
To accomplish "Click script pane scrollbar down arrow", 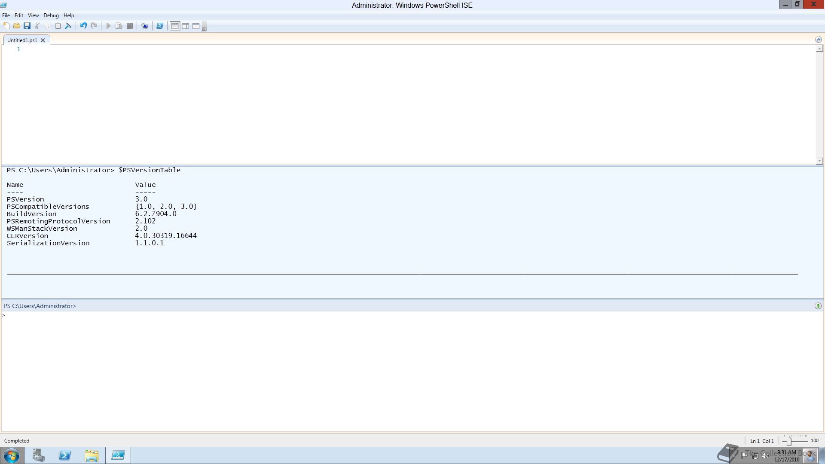I will pyautogui.click(x=819, y=161).
